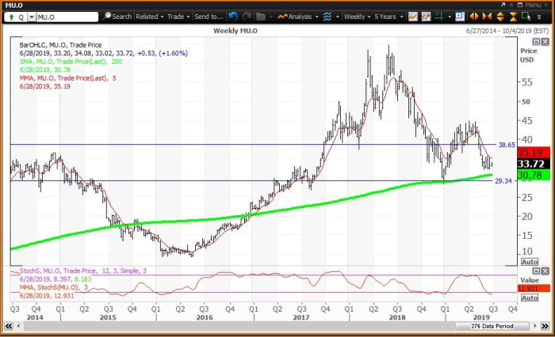Expand the 5 Years range dropdown
Viewport: 555px width, 337px height.
tap(389, 16)
